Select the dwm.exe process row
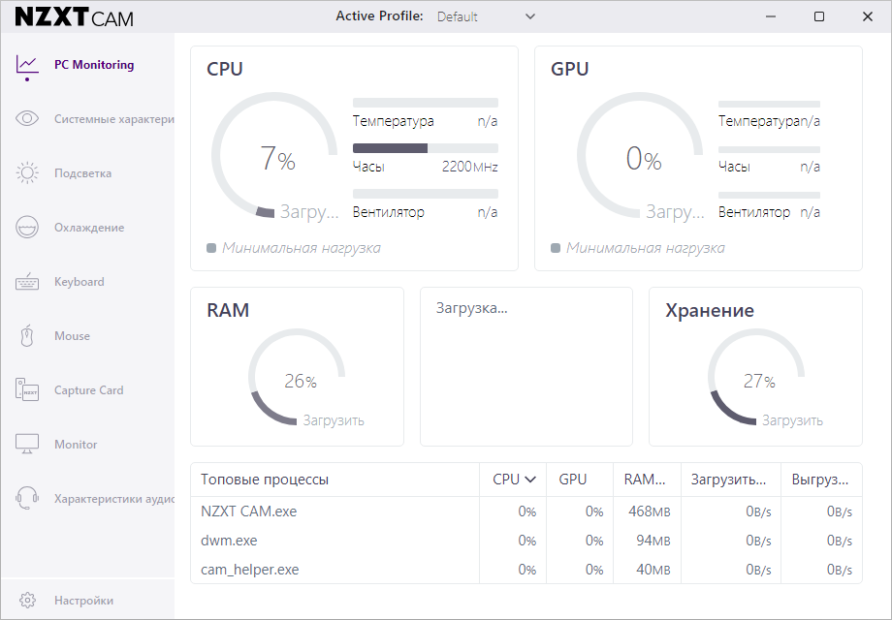 [229, 541]
